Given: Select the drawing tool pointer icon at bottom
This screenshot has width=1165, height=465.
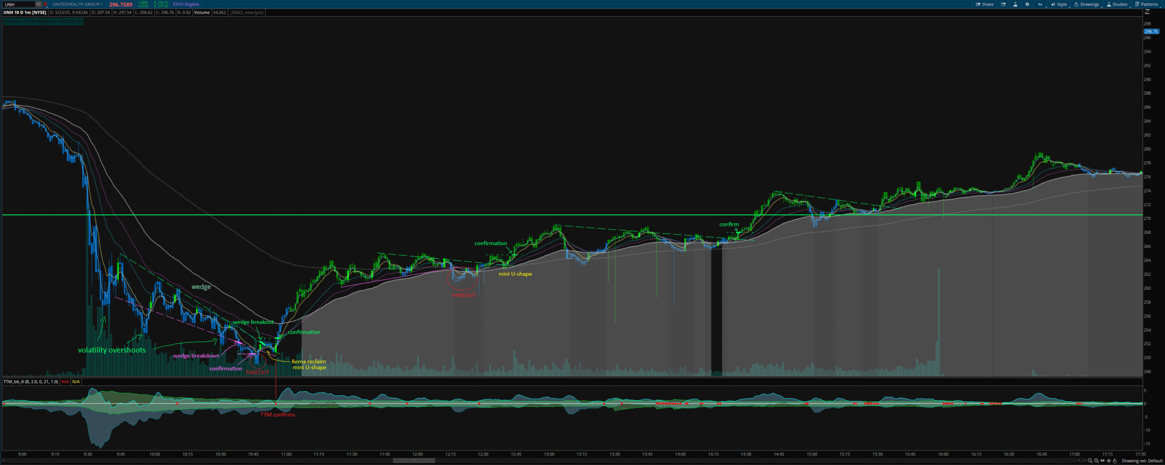Looking at the screenshot, I should (1114, 460).
